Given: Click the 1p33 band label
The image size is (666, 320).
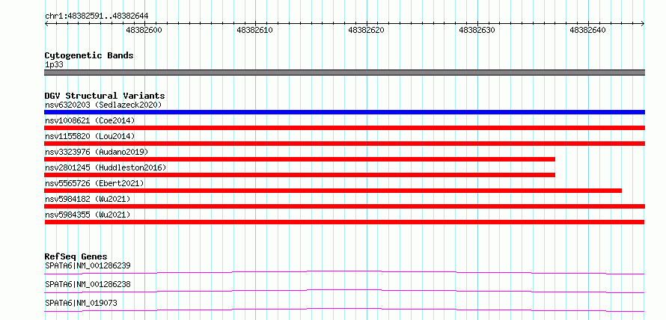Looking at the screenshot, I should coord(54,65).
